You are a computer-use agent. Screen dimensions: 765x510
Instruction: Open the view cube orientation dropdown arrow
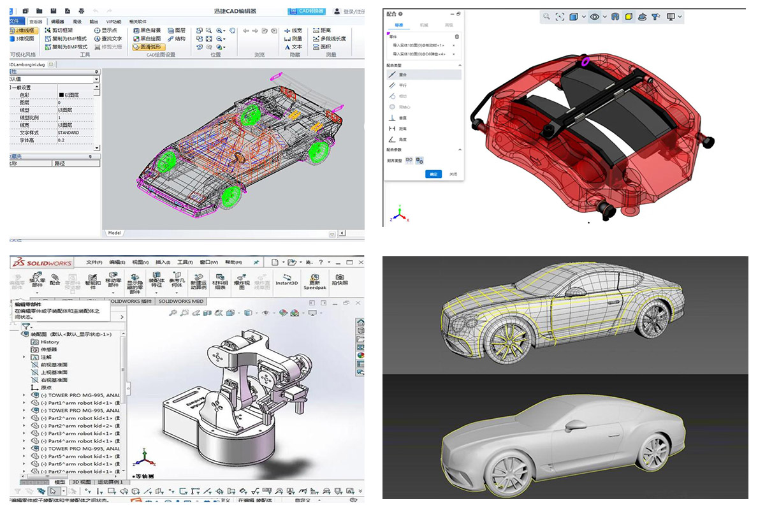(583, 17)
